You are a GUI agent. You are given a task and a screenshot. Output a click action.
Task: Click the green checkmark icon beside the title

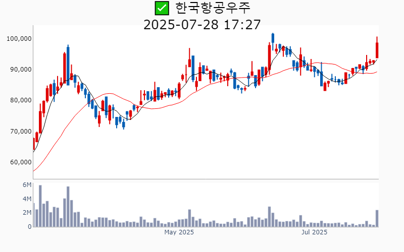[162, 8]
